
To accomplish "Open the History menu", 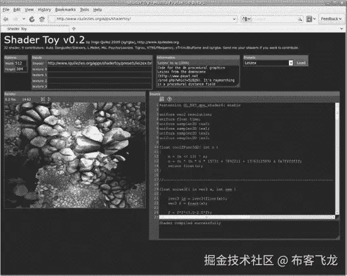I will [x=45, y=9].
